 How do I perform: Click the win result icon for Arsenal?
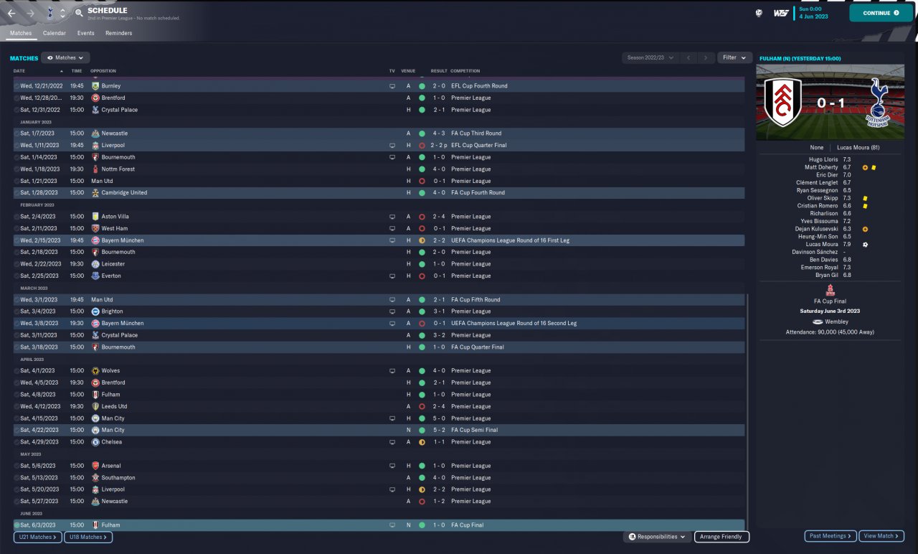click(422, 466)
